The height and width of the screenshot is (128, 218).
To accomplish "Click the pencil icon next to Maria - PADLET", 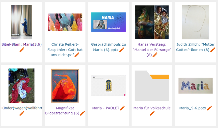I will click(x=122, y=108).
